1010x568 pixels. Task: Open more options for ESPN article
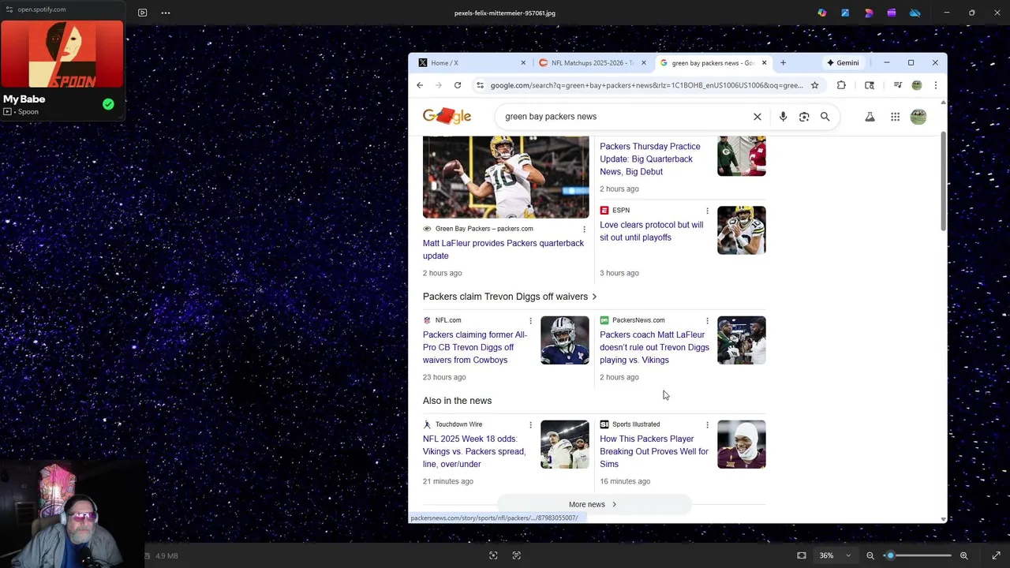click(707, 211)
